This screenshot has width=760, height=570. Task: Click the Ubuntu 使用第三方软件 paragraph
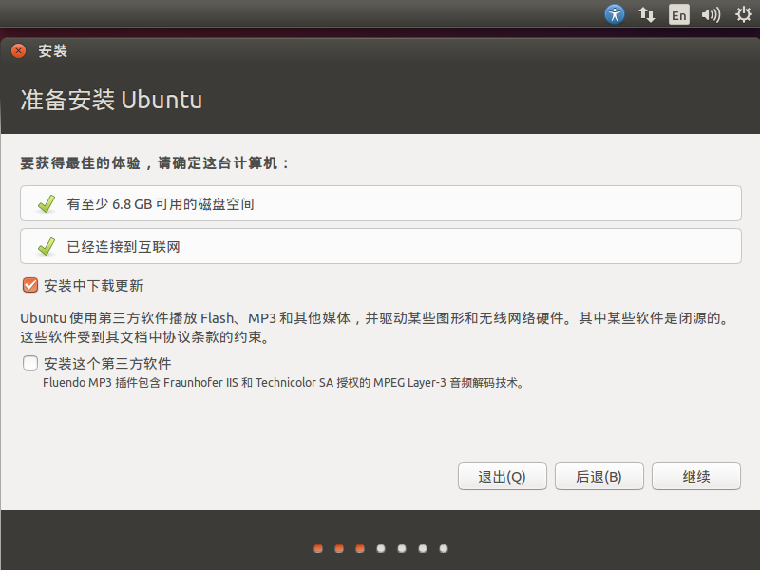374,327
